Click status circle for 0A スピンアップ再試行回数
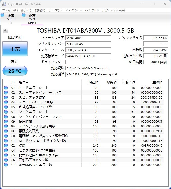 (6, 126)
